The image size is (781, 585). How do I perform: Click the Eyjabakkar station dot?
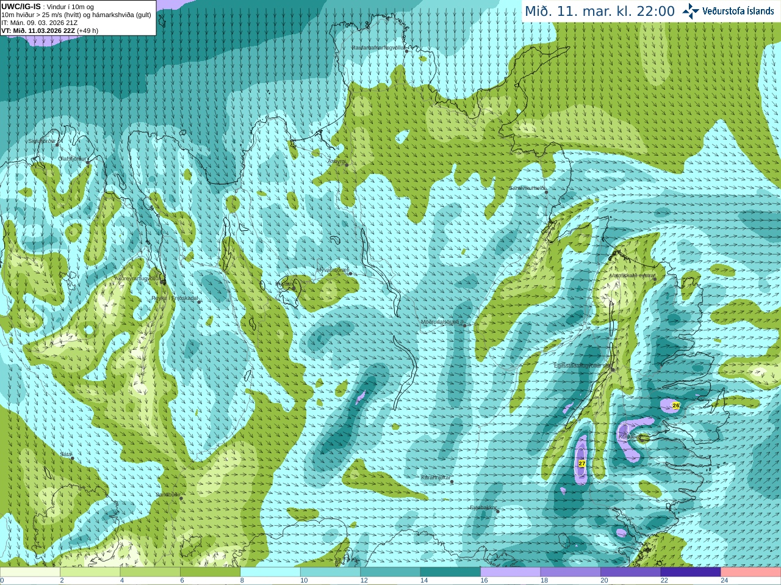pyautogui.click(x=497, y=511)
